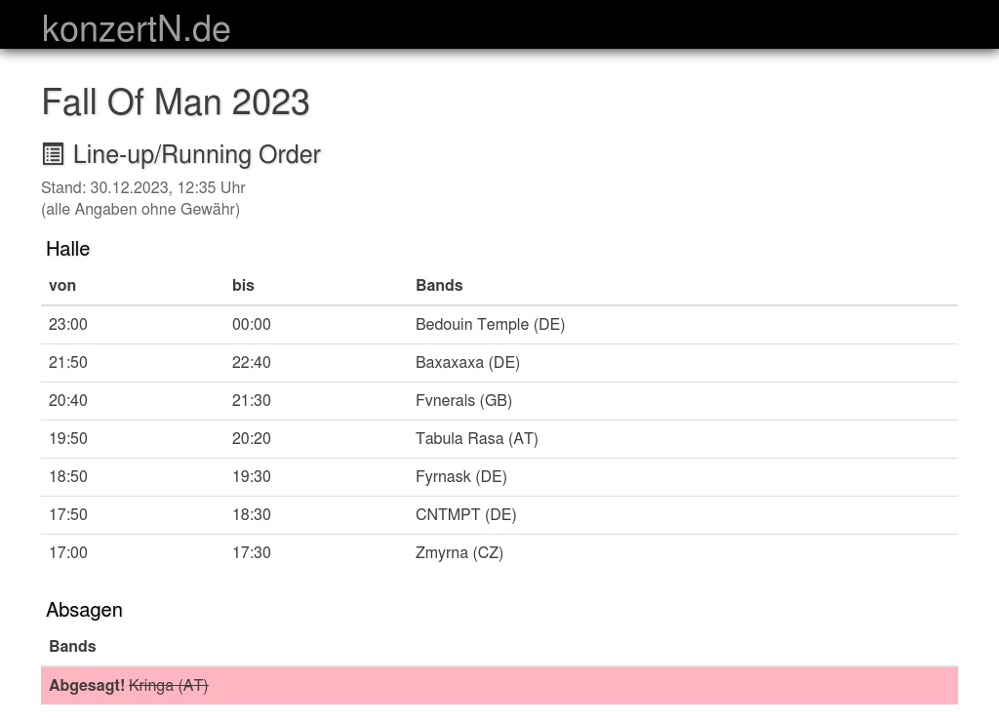This screenshot has width=999, height=724.
Task: Click the 17:30 end time cell
Action: [x=252, y=552]
